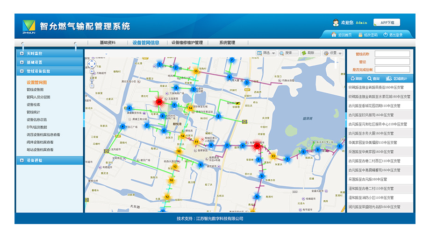The width and height of the screenshot is (430, 239).
Task: Click the 管线名称 input field
Action: pyautogui.click(x=392, y=54)
